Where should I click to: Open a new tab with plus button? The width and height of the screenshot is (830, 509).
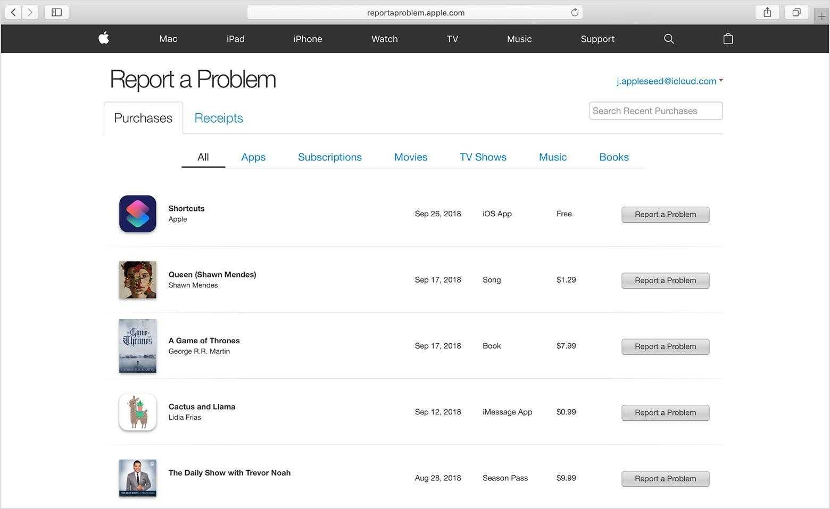pos(821,16)
